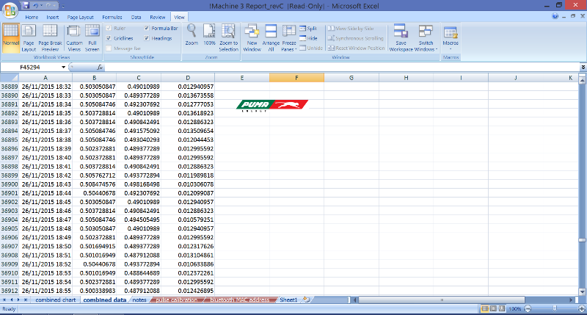Switch to the combined chart sheet

pyautogui.click(x=56, y=300)
